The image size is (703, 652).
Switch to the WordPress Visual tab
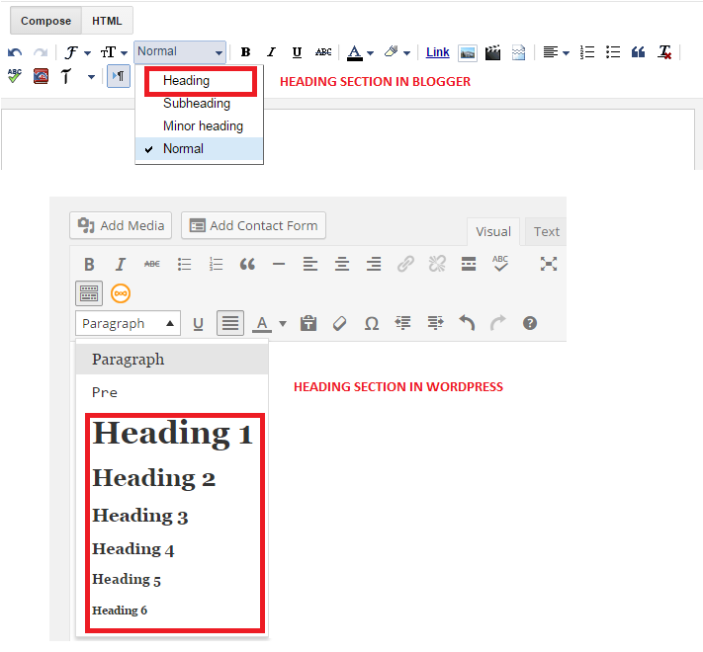[493, 231]
